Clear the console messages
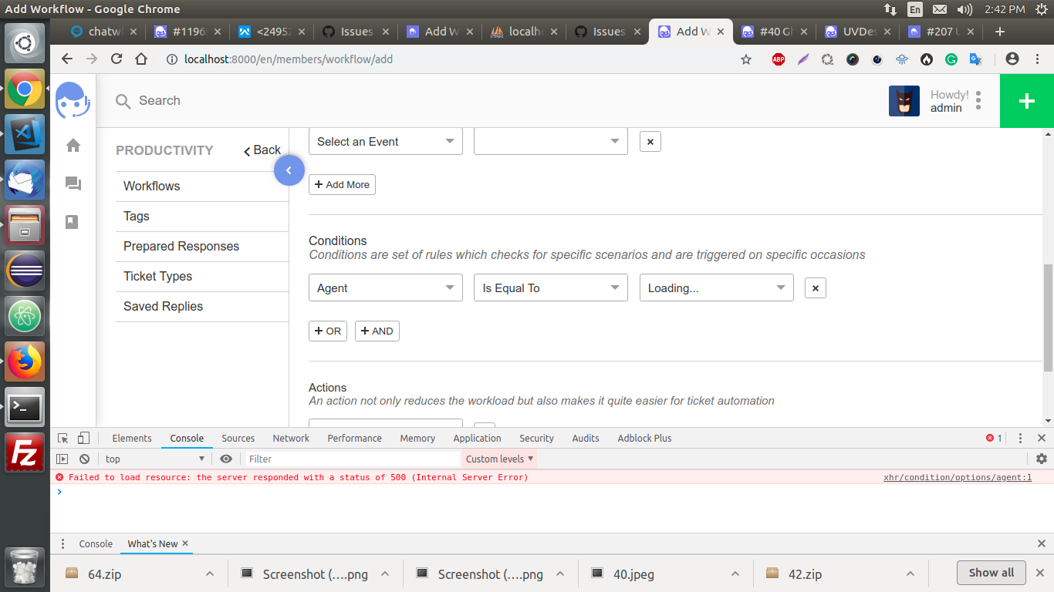 click(x=84, y=459)
